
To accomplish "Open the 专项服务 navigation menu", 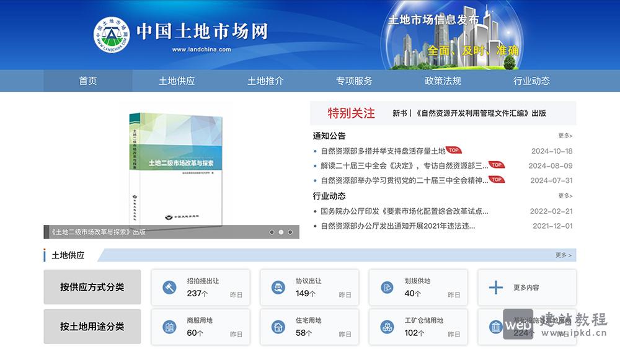I will point(354,81).
